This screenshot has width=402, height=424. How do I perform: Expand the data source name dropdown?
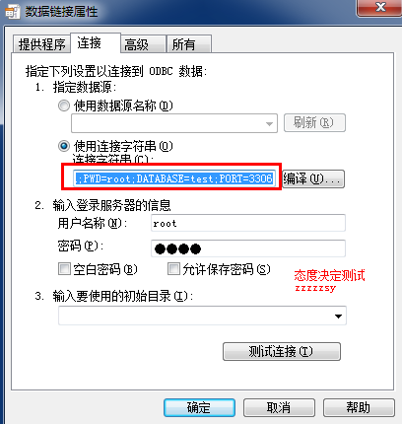coord(269,123)
